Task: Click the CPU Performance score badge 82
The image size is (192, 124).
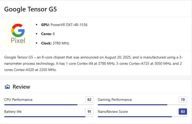Action: 89,100
